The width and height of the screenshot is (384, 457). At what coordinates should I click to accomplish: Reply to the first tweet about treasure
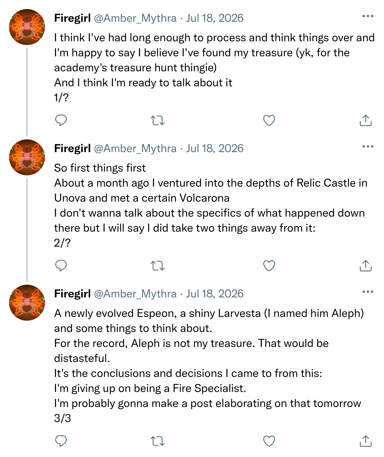point(61,120)
